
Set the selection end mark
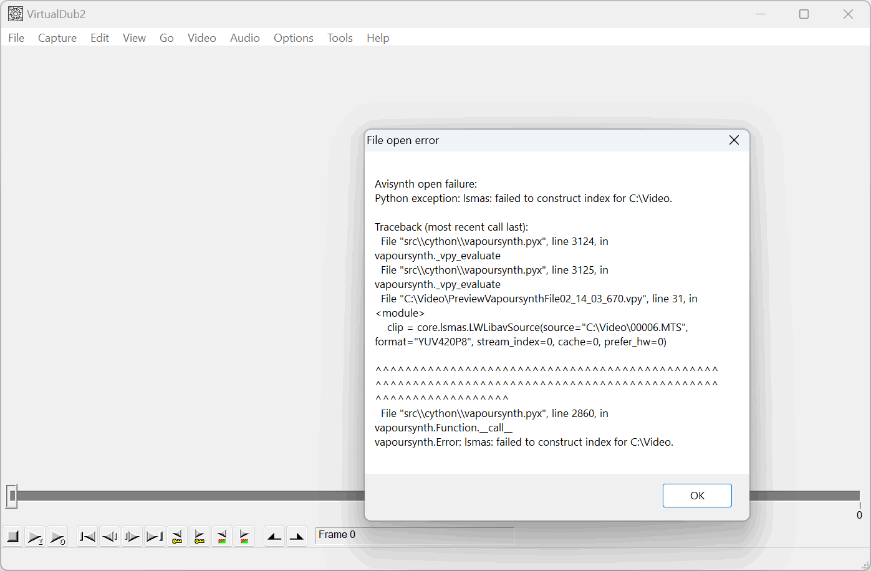(297, 536)
